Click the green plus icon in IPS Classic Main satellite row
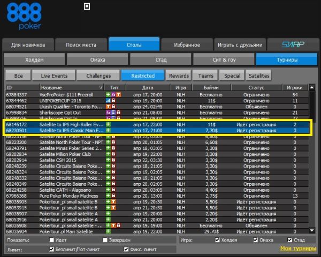 pos(108,130)
